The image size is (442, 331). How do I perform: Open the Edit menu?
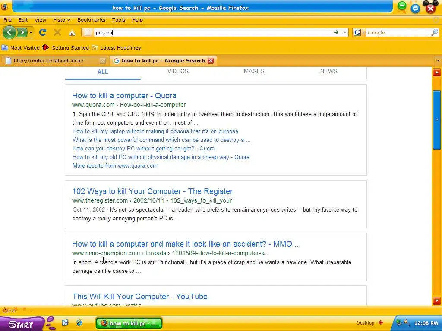pos(23,20)
